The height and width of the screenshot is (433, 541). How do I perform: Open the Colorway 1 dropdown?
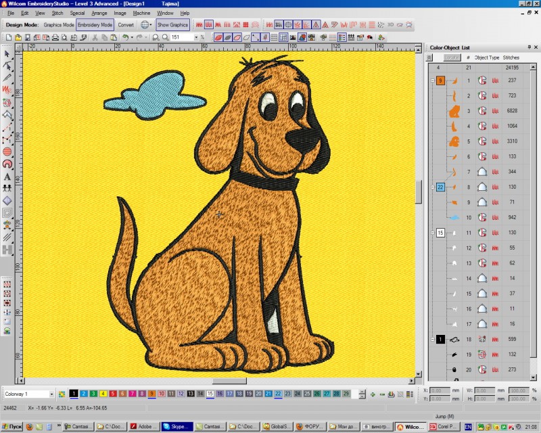pyautogui.click(x=51, y=394)
